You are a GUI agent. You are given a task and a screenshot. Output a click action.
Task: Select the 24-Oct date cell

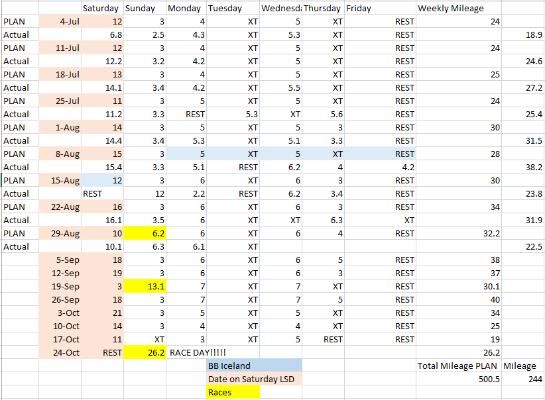click(x=60, y=352)
